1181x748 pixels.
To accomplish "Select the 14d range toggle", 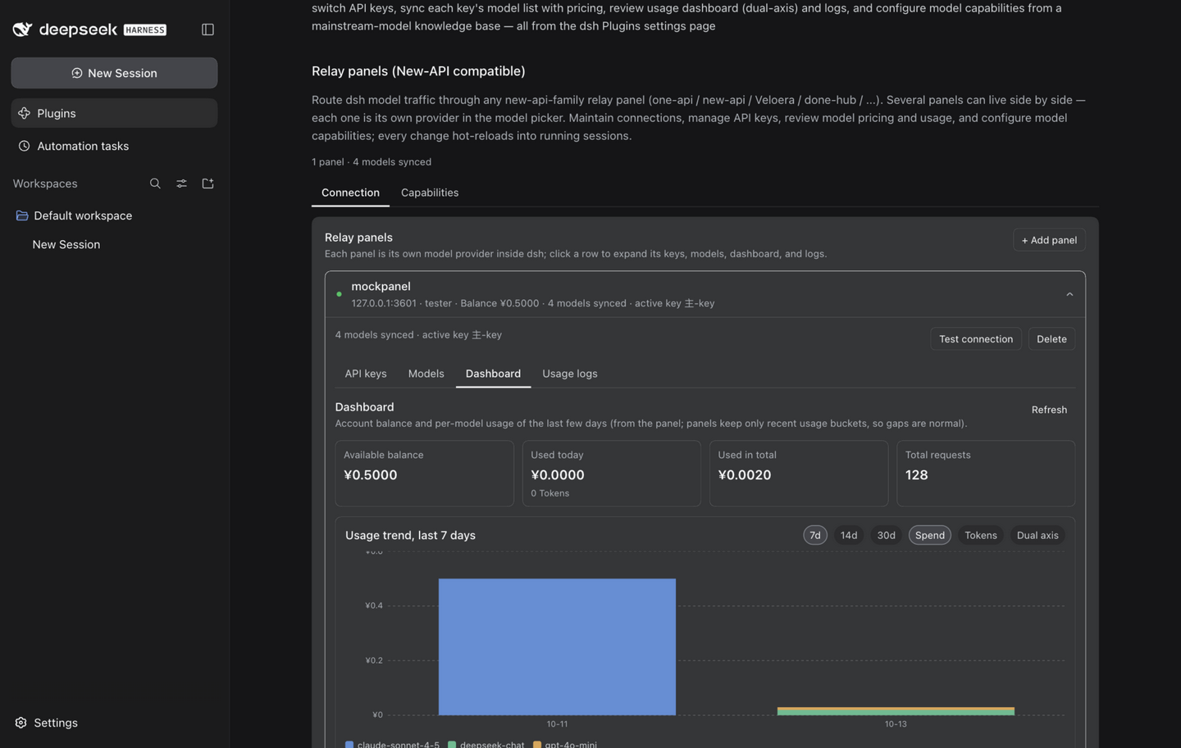I will pyautogui.click(x=849, y=535).
